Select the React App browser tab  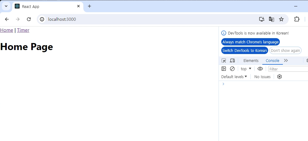tap(48, 6)
